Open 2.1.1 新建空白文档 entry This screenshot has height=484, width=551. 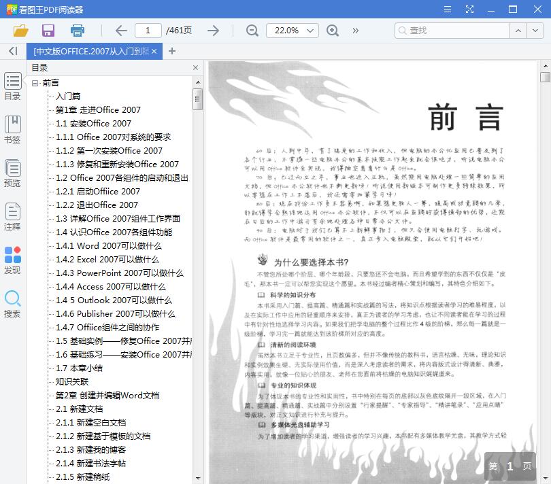point(90,423)
